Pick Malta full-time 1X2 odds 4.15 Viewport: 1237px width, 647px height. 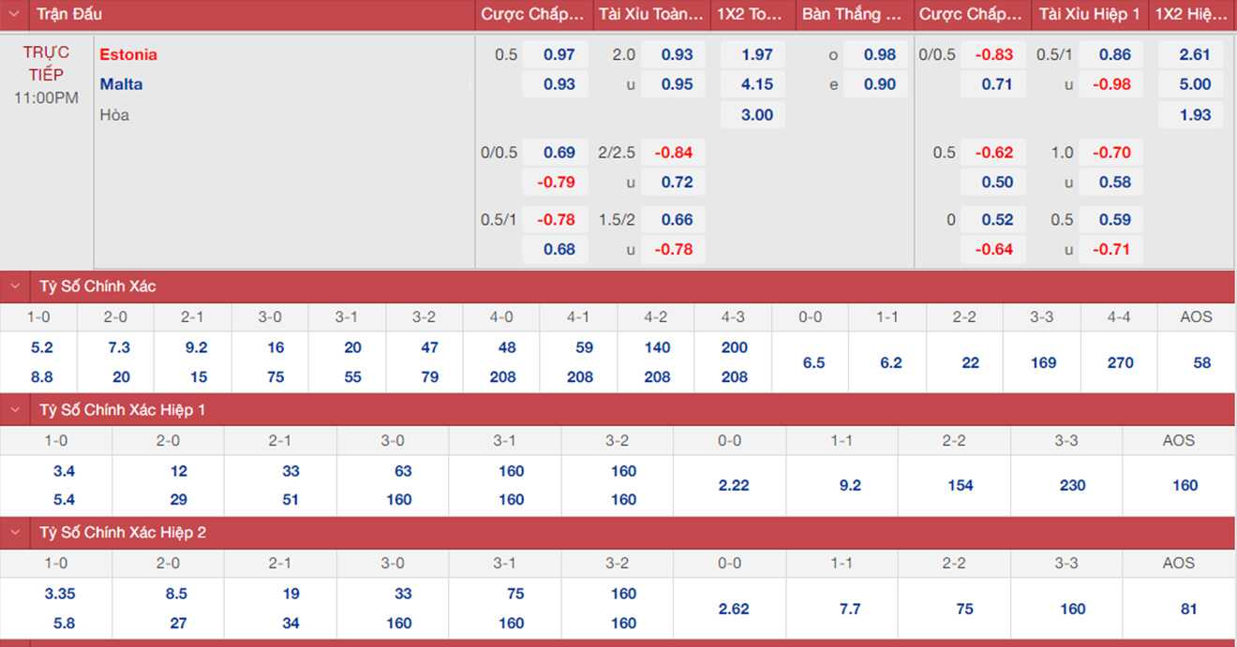(x=756, y=84)
